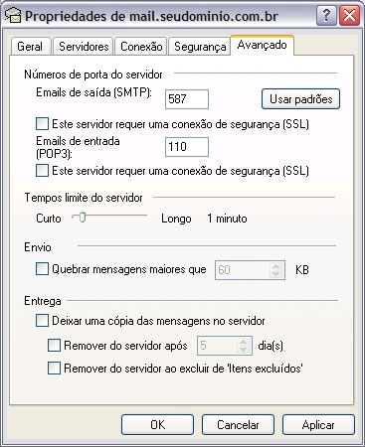The height and width of the screenshot is (447, 365).
Task: Switch to the Geral tab
Action: [30, 46]
